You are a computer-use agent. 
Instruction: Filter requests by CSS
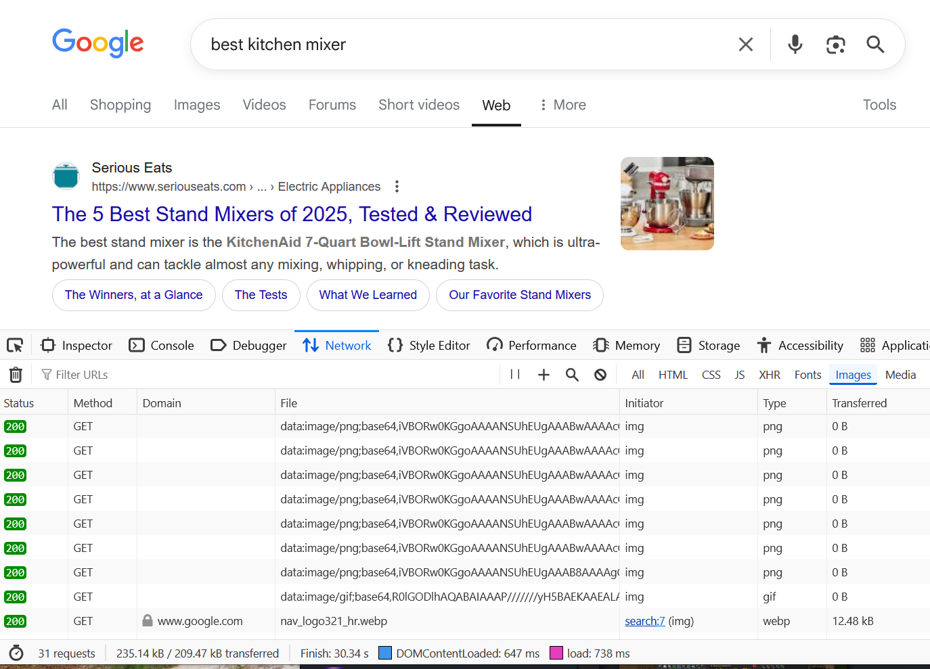pyautogui.click(x=711, y=375)
